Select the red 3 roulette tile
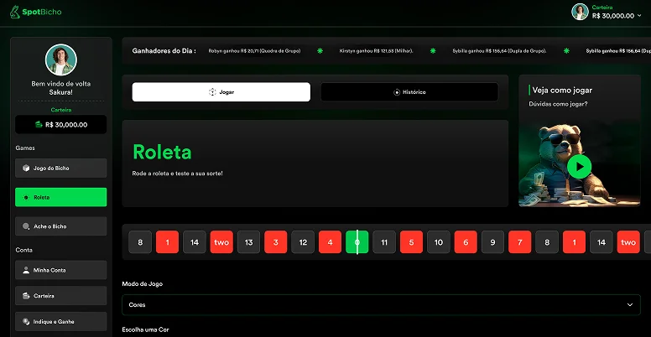This screenshot has width=651, height=337. (x=276, y=242)
